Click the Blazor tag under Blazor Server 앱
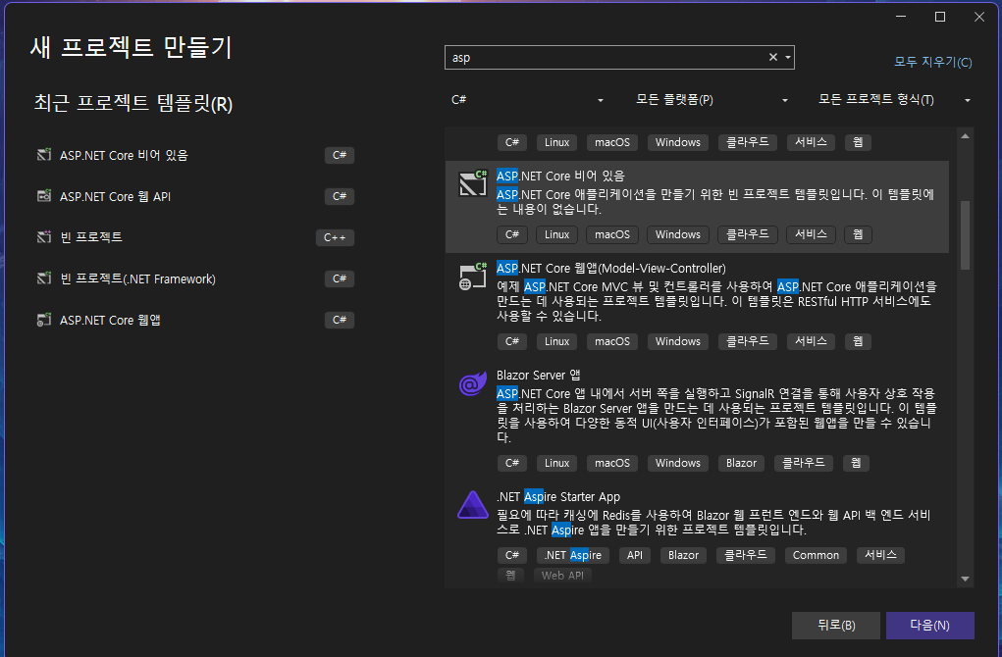Screen dimensions: 1002x657 [x=741, y=463]
